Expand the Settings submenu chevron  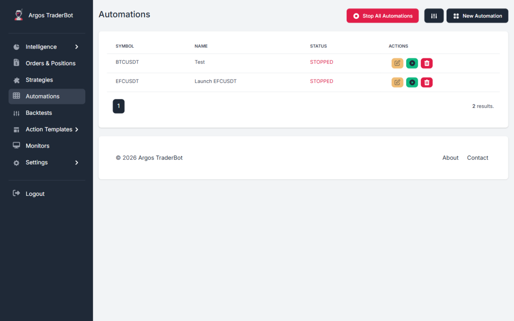[x=76, y=163]
